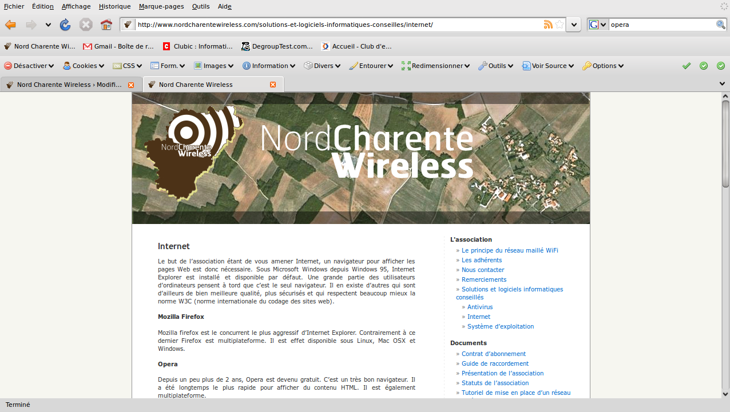Go to the Home page icon

click(106, 25)
